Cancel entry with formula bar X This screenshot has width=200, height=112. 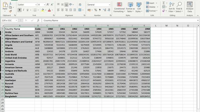[x=26, y=21]
